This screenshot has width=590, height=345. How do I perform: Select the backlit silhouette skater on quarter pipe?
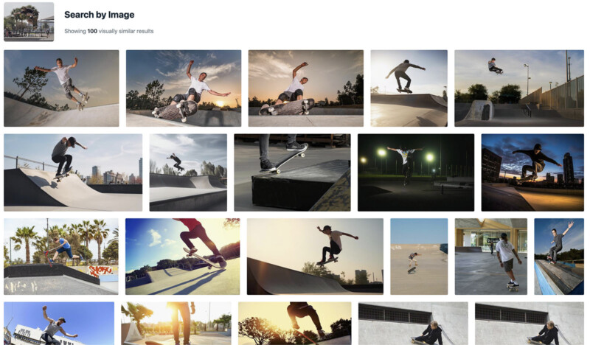click(409, 88)
